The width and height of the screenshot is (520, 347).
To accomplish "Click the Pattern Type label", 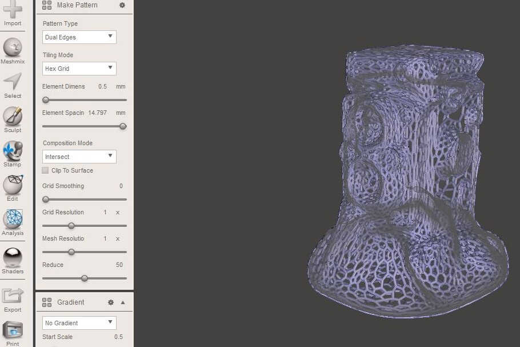I will pos(60,23).
